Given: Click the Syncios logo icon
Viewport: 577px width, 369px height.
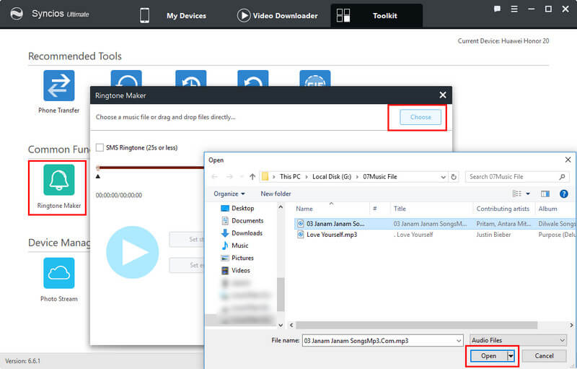Looking at the screenshot, I should [x=17, y=14].
